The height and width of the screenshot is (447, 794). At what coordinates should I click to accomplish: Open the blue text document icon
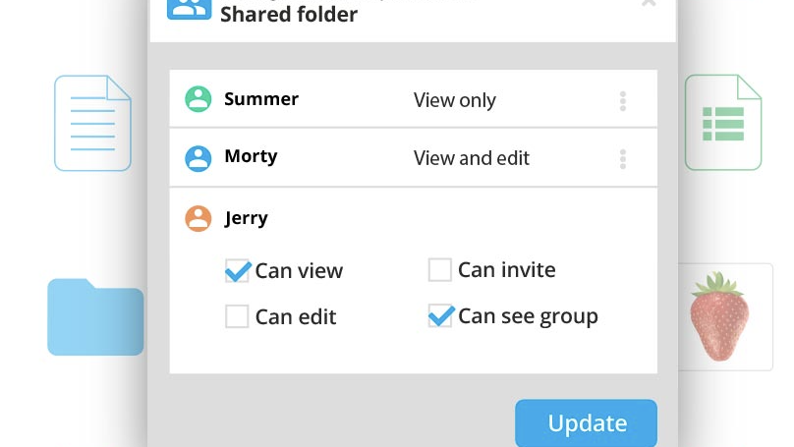coord(92,123)
